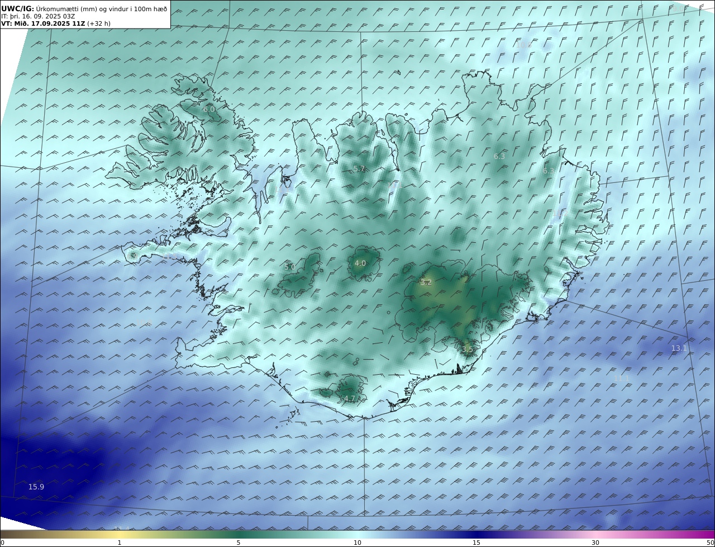Pick the dark navy section of the colour scale bar

pyautogui.click(x=476, y=534)
